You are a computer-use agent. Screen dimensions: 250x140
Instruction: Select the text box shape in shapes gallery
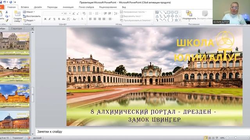click(157, 12)
